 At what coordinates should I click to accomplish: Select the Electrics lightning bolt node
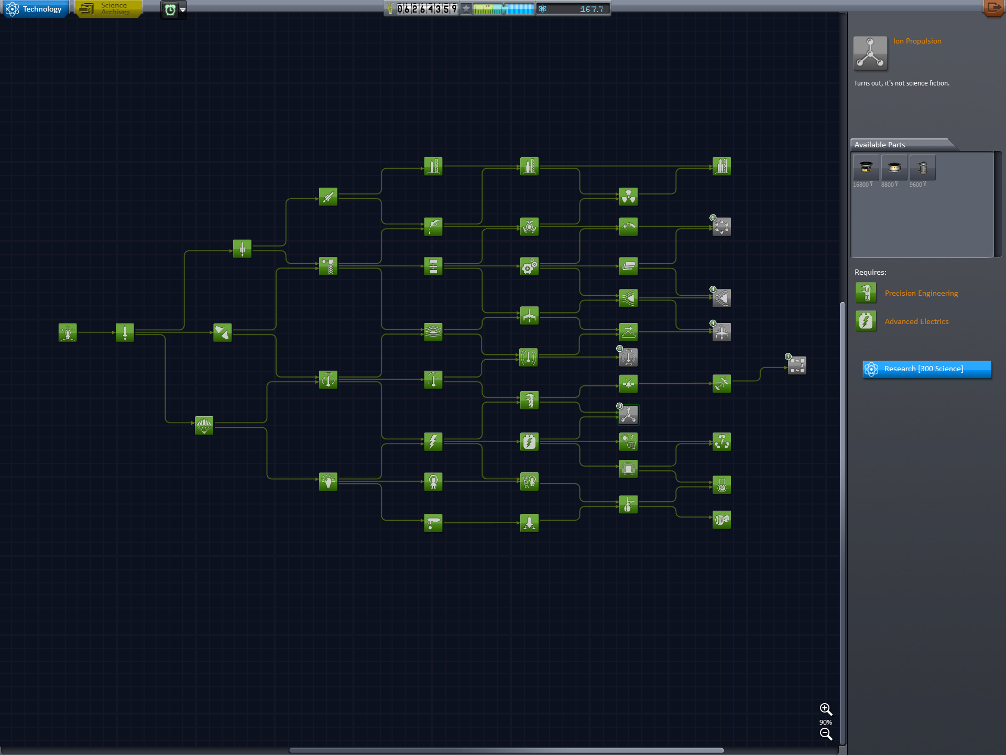[x=433, y=441]
